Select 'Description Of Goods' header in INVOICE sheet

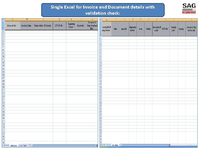(x=43, y=26)
